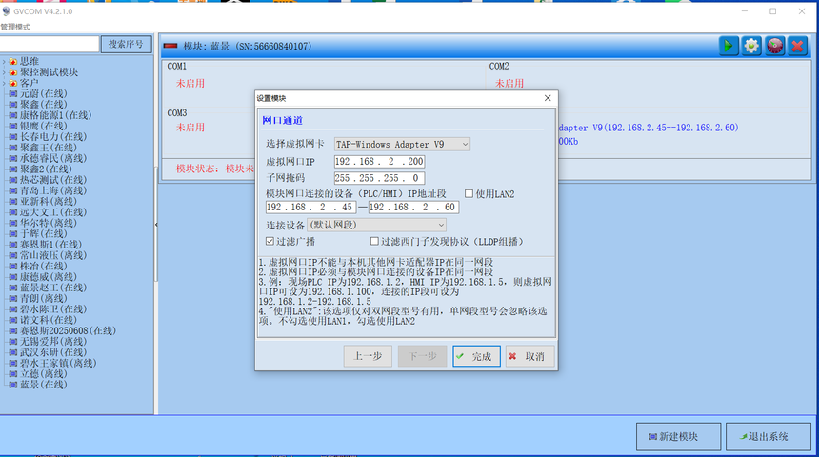
Task: Expand the 客户 tree folder
Action: coord(4,83)
